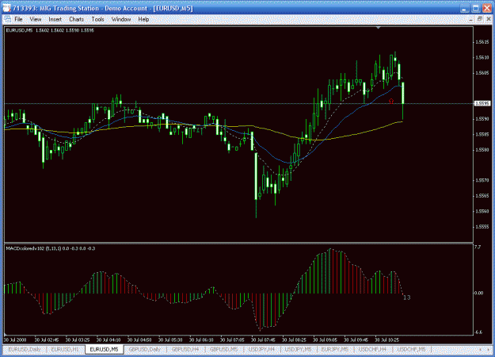
Task: Click the 1.5570 price scale value
Action: 482,180
